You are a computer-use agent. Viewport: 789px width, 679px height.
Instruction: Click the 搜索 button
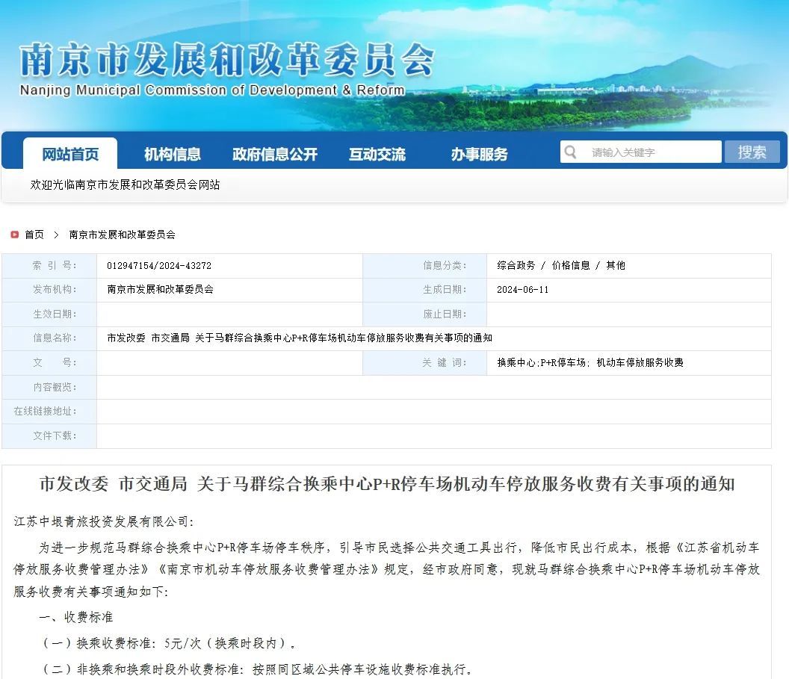point(752,152)
